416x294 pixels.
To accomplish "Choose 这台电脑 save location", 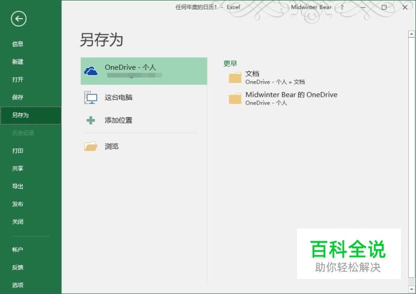I will 144,97.
